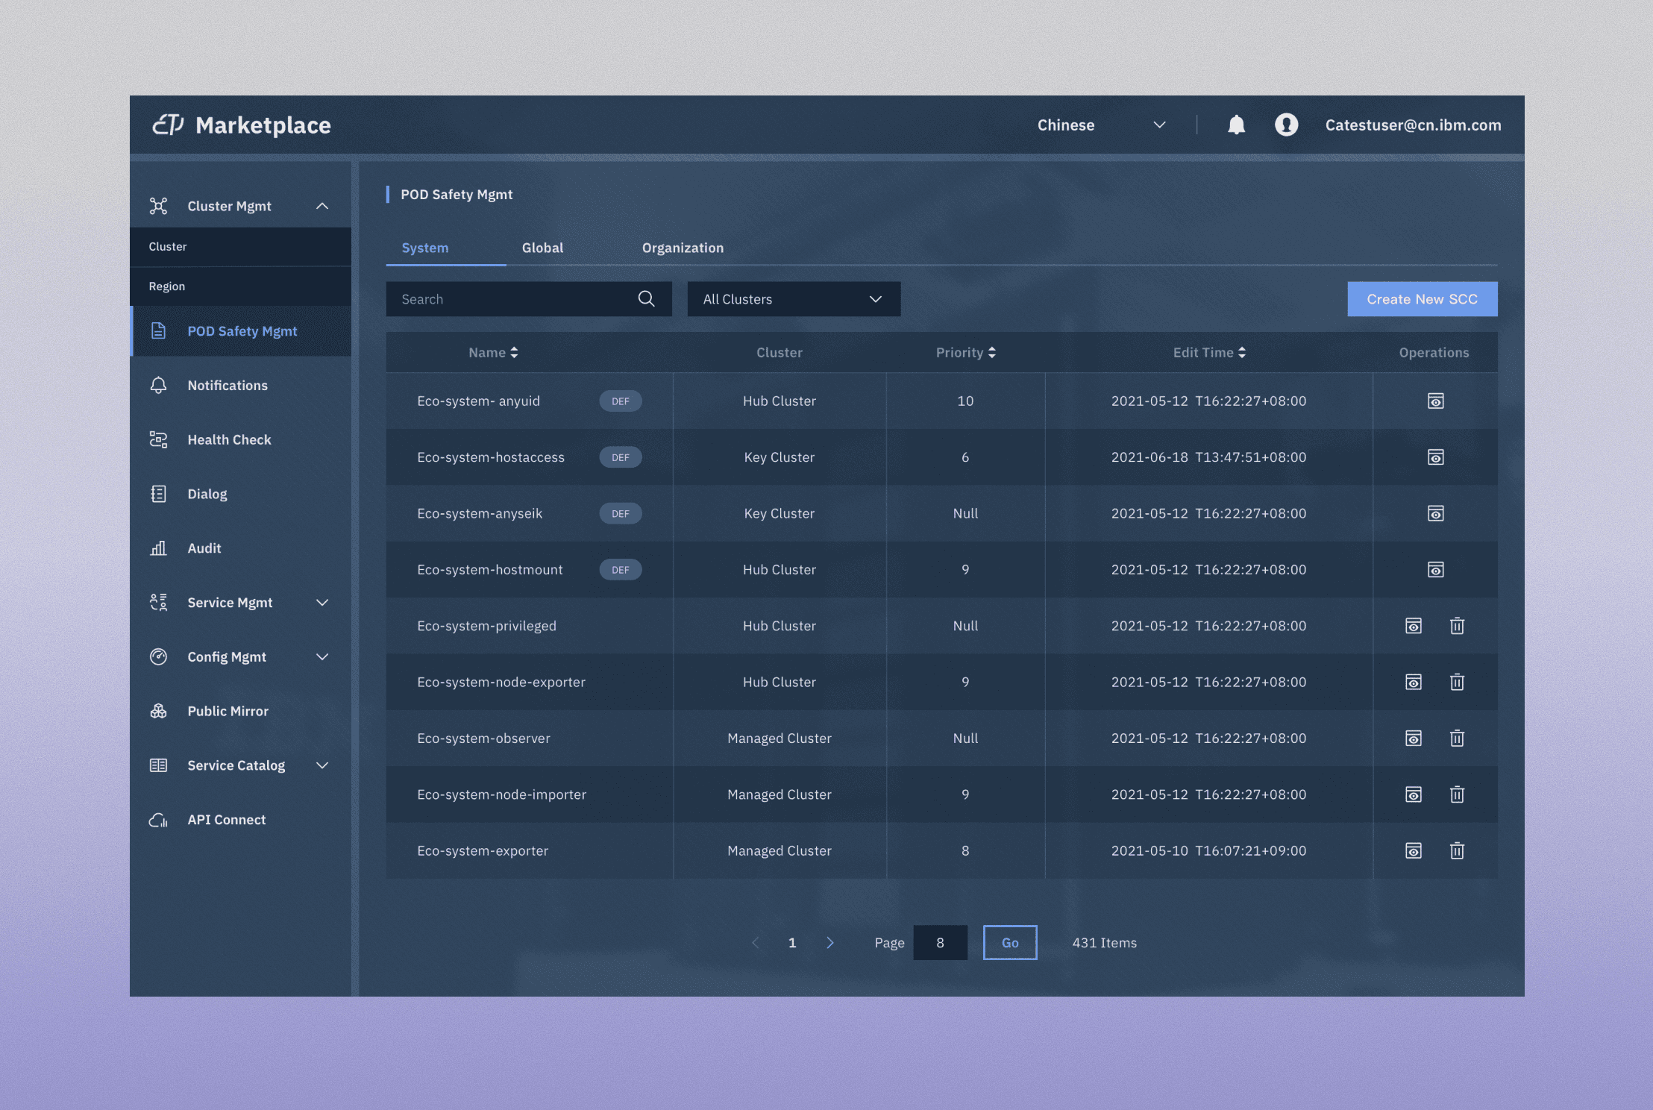1653x1110 pixels.
Task: View details of Eco-system- anyuid row
Action: 1435,401
